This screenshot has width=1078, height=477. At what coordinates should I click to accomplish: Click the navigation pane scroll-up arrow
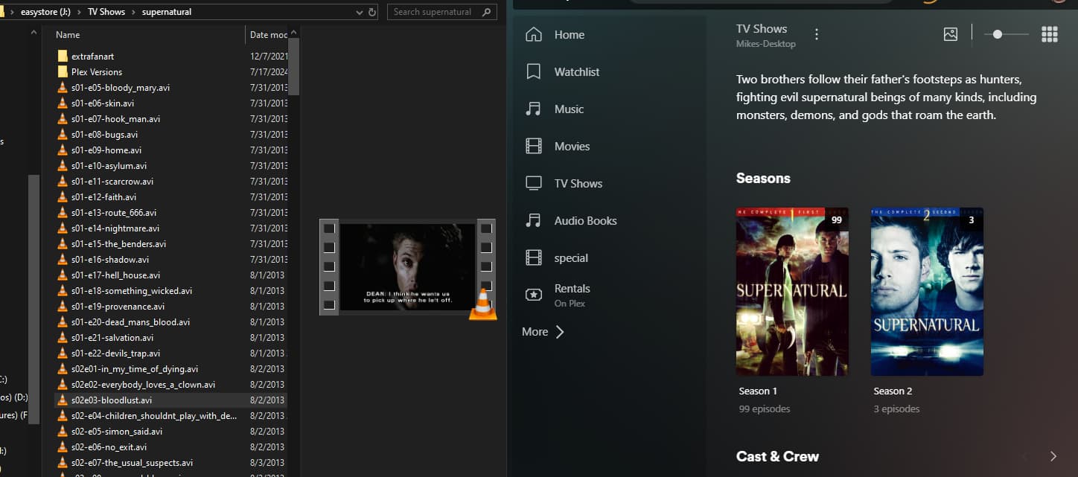tap(34, 33)
